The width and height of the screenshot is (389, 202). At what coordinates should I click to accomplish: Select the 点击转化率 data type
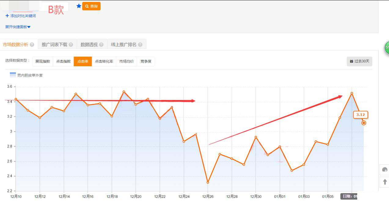(x=104, y=61)
